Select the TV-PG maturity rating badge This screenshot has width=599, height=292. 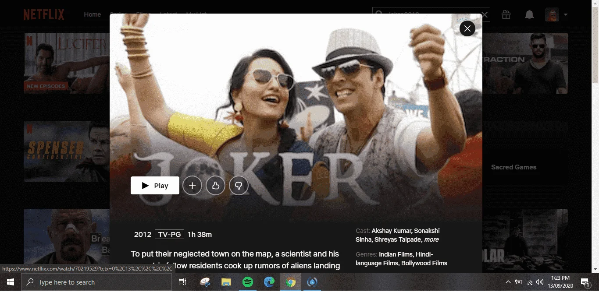click(169, 235)
